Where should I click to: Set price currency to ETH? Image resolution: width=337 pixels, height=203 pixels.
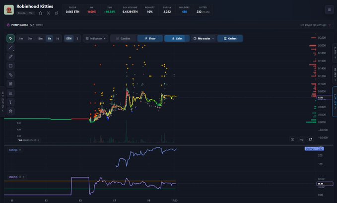pos(69,39)
